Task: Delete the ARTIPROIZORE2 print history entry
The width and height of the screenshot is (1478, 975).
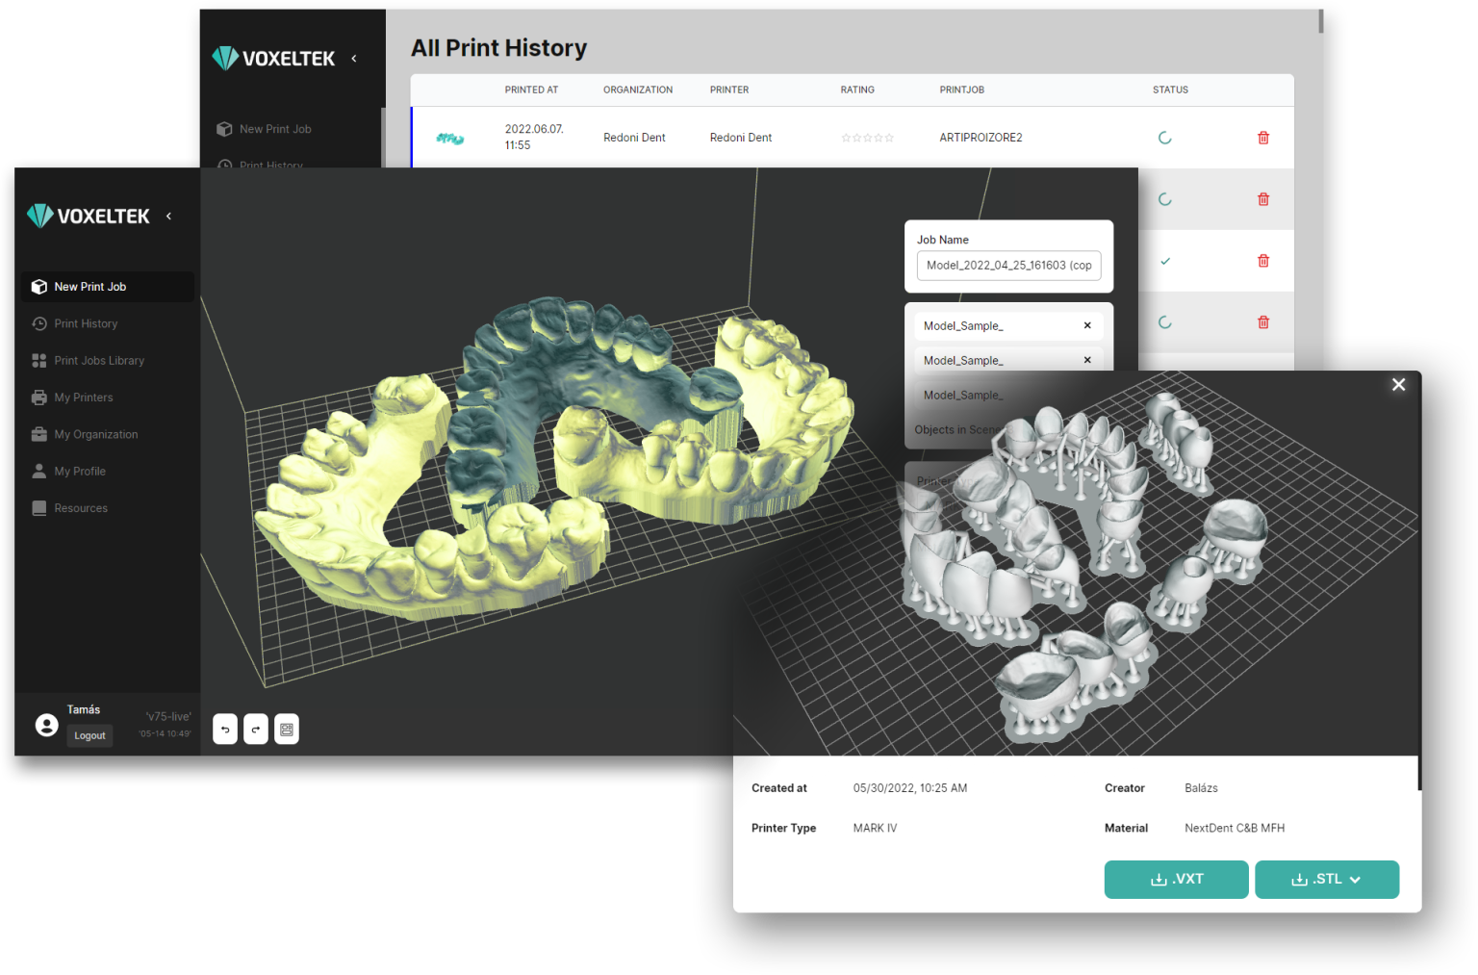Action: point(1263,138)
